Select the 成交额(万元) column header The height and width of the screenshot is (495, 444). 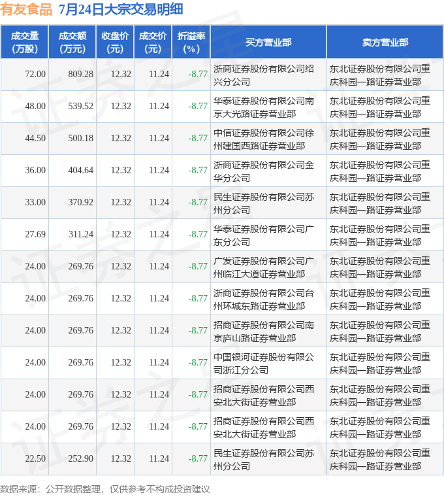(x=72, y=43)
